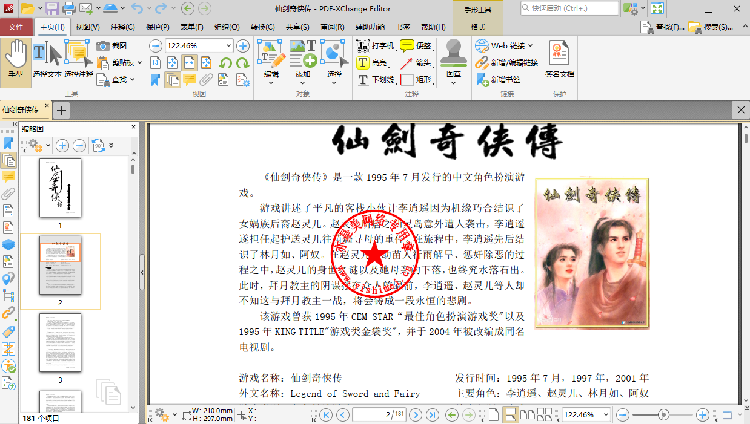Select page 1 thumbnail
This screenshot has width=750, height=424.
[x=60, y=188]
